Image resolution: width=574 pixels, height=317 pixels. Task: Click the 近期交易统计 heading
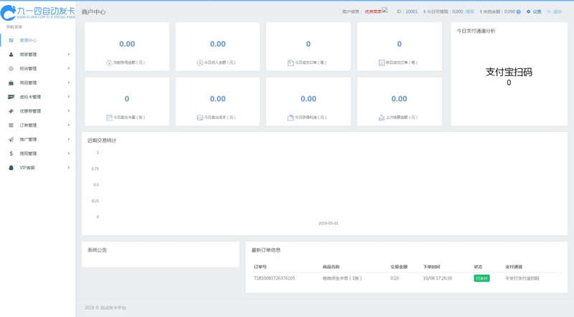tap(102, 140)
